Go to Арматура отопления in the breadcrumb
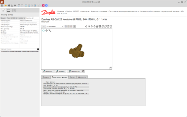This screenshot has height=117, width=187. (99, 11)
